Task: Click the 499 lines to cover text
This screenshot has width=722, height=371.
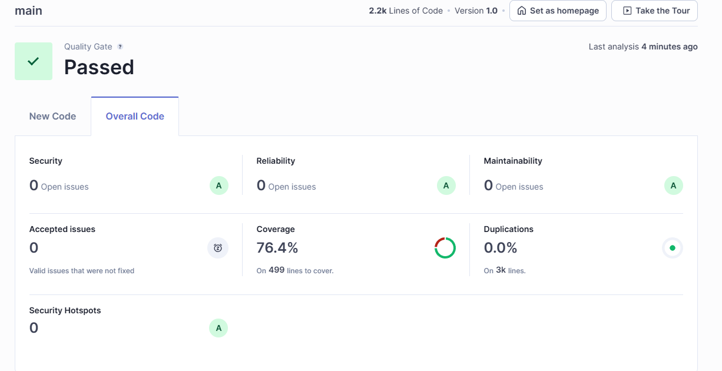Action: (295, 270)
